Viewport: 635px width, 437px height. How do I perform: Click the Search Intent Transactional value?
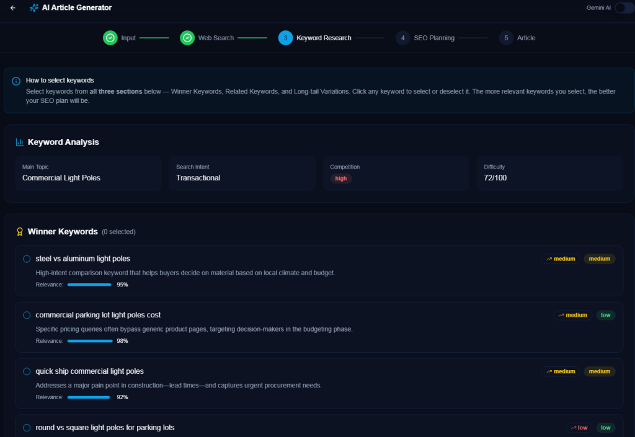point(198,178)
